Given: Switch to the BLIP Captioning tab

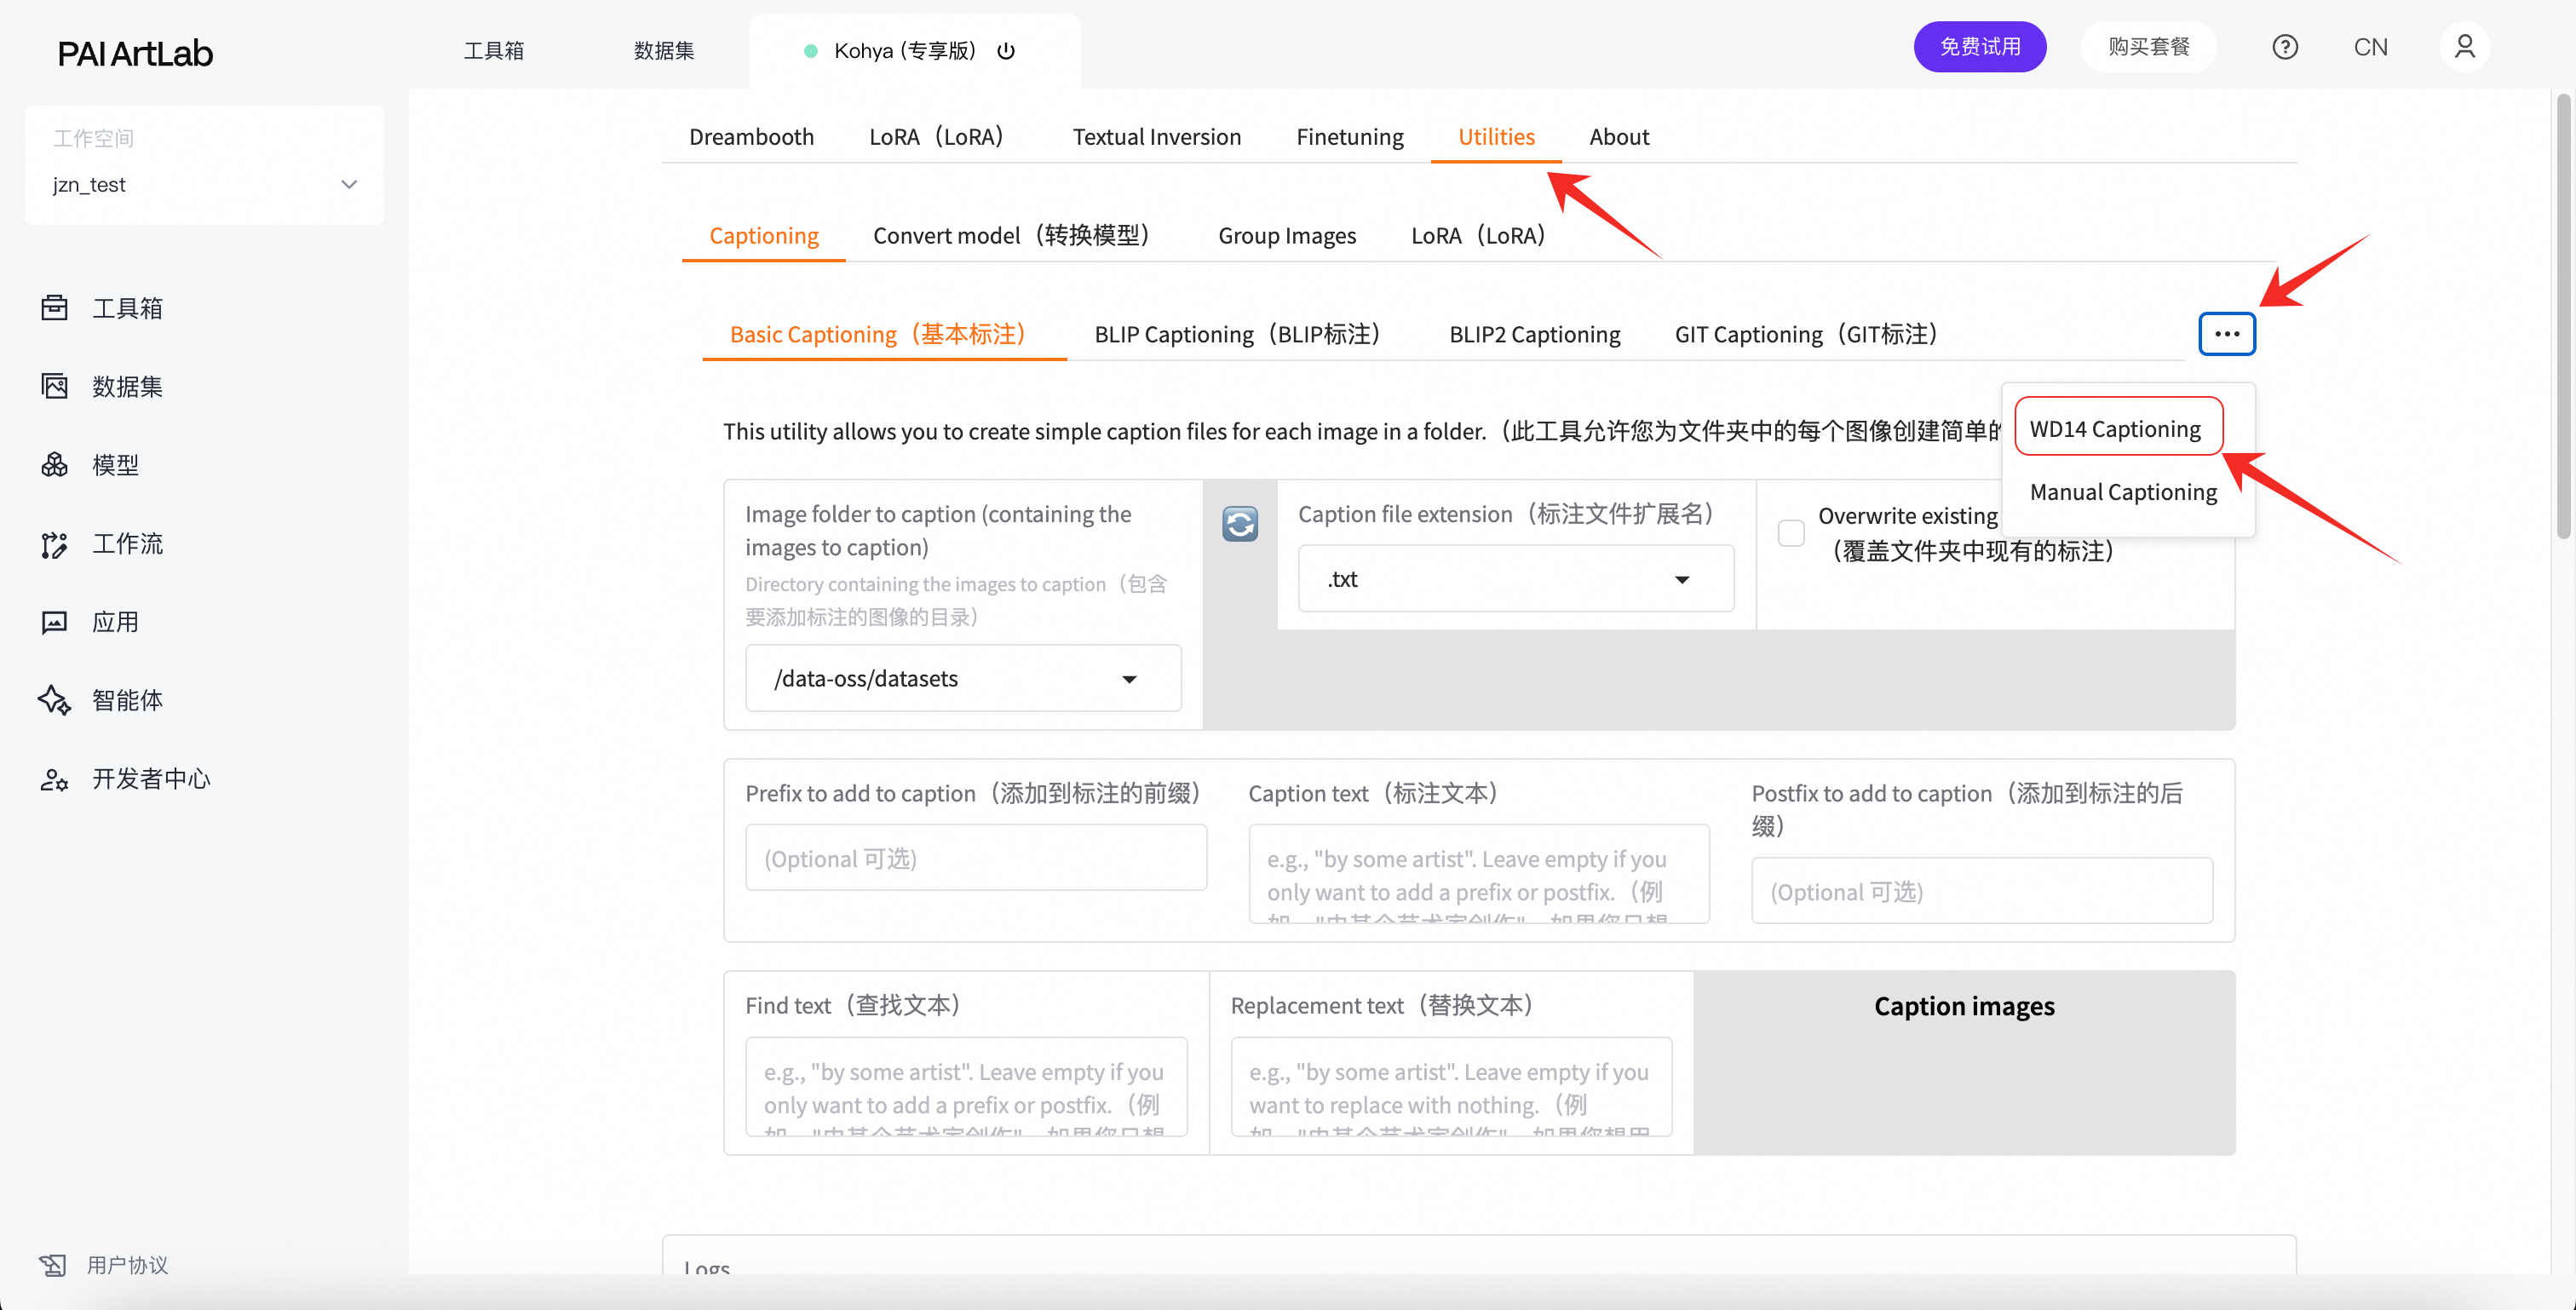Looking at the screenshot, I should 1237,334.
